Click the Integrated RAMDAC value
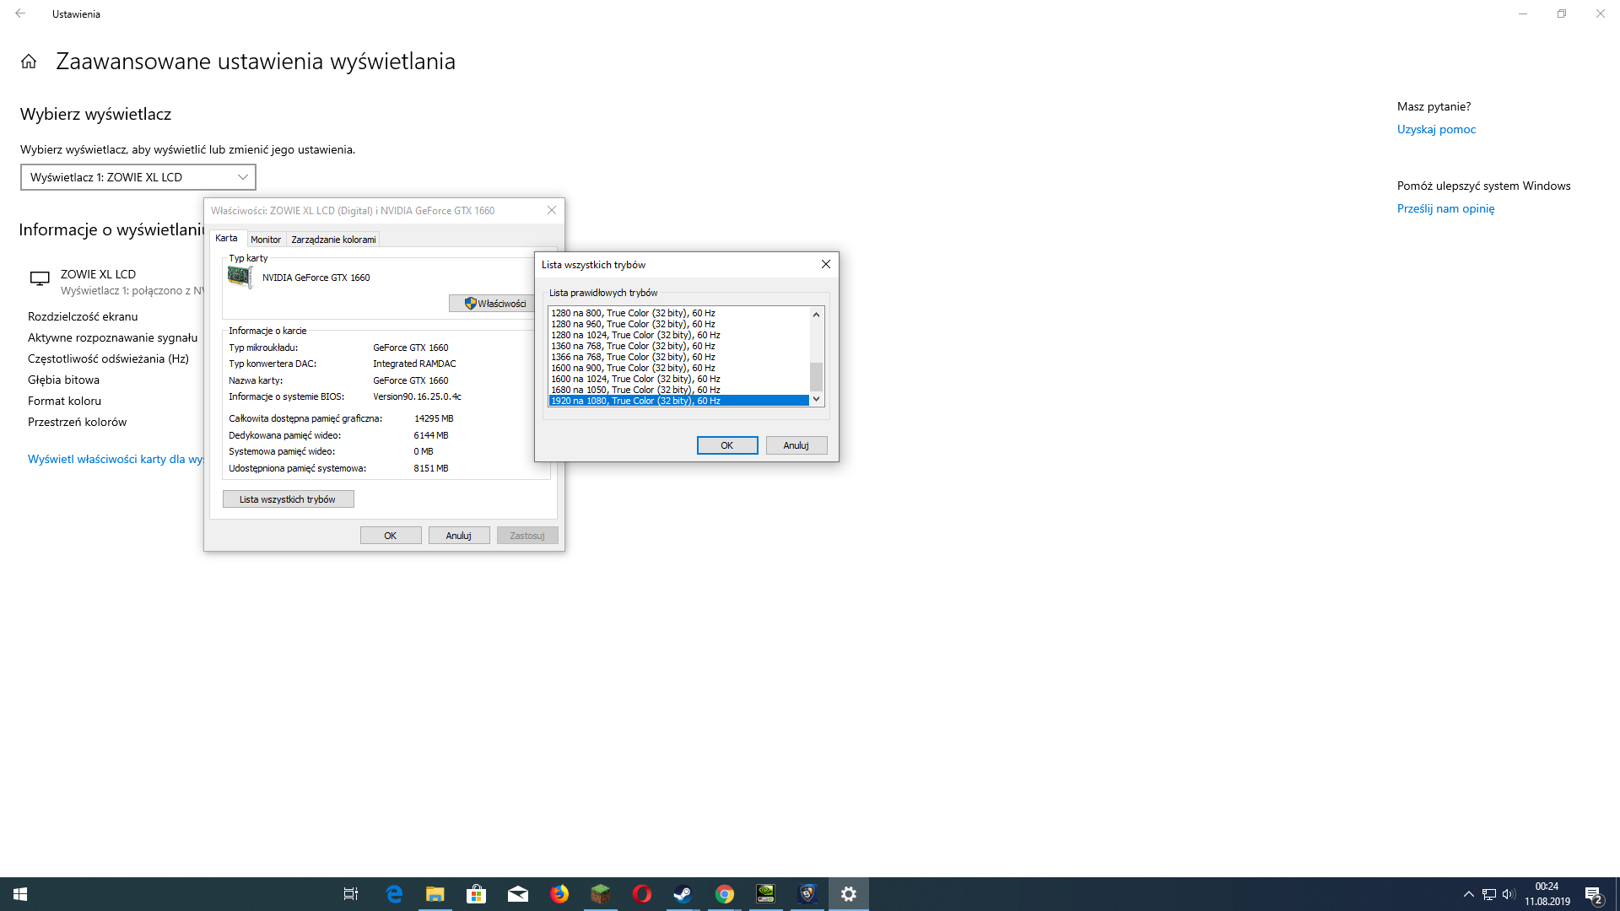1620x911 pixels. [x=414, y=364]
